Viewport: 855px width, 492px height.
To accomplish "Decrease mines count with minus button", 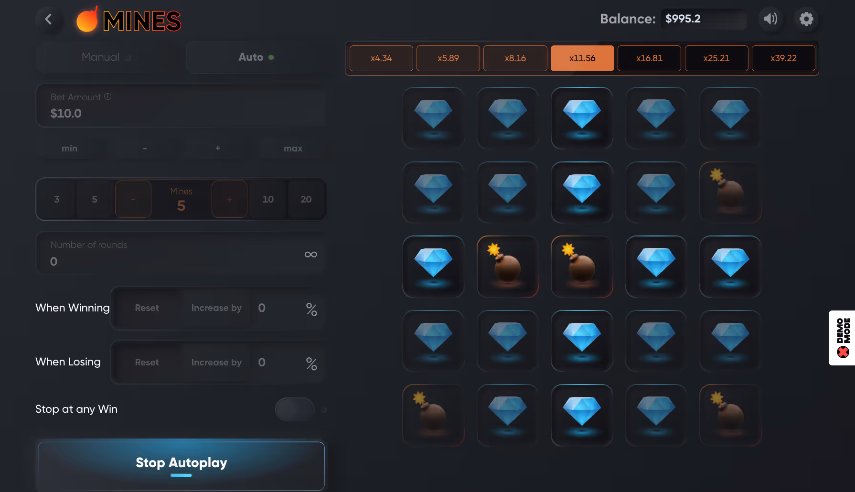I will (x=133, y=199).
